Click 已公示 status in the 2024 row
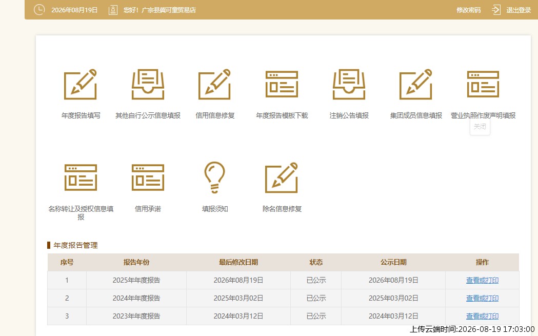This screenshot has height=336, width=538. point(316,298)
